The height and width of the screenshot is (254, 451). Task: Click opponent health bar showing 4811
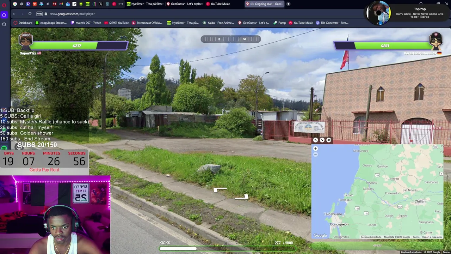(383, 46)
